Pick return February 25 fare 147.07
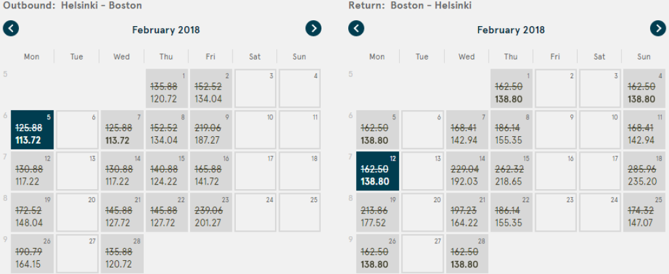This screenshot has height=274, width=669. (x=645, y=213)
